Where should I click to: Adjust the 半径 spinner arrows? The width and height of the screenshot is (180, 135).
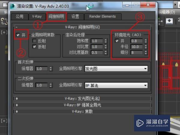[146, 47]
